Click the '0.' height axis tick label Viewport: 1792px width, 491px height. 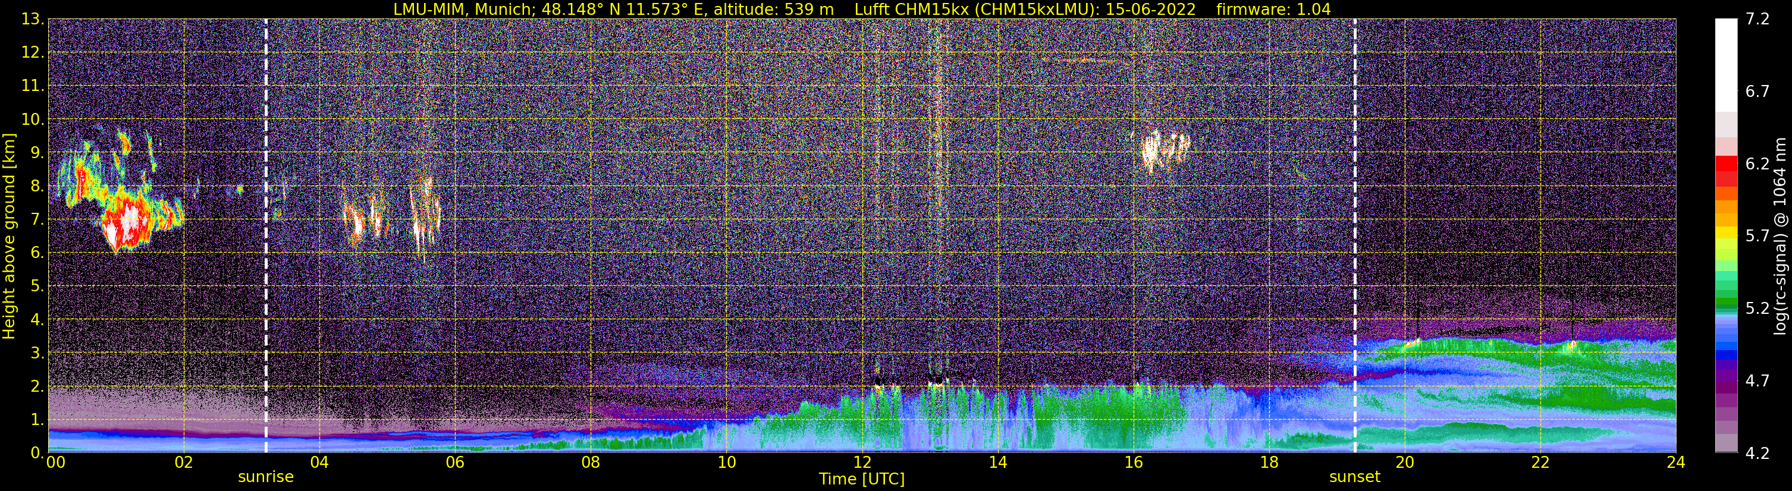(37, 453)
